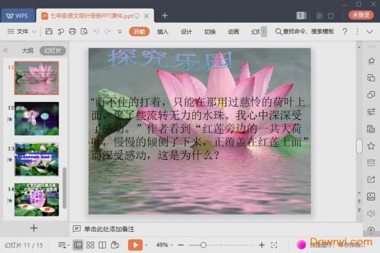
Task: Redo the last action
Action: click(108, 31)
